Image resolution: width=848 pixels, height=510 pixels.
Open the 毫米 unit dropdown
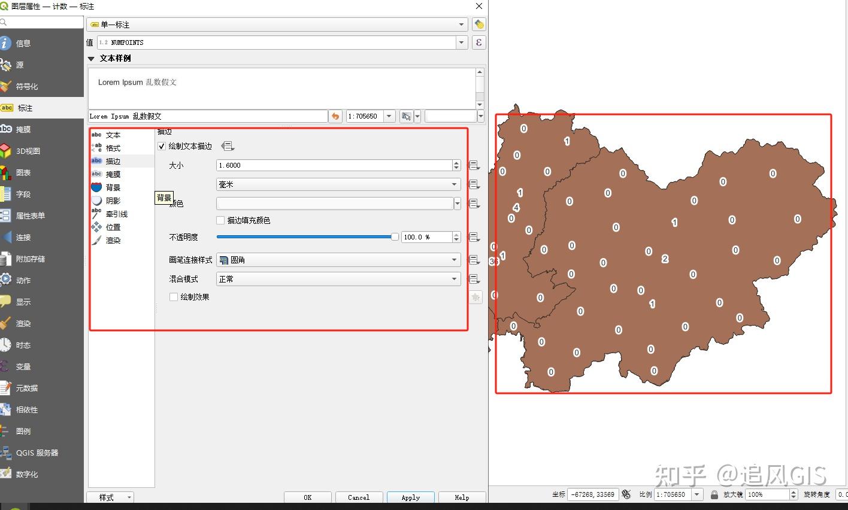tap(338, 184)
